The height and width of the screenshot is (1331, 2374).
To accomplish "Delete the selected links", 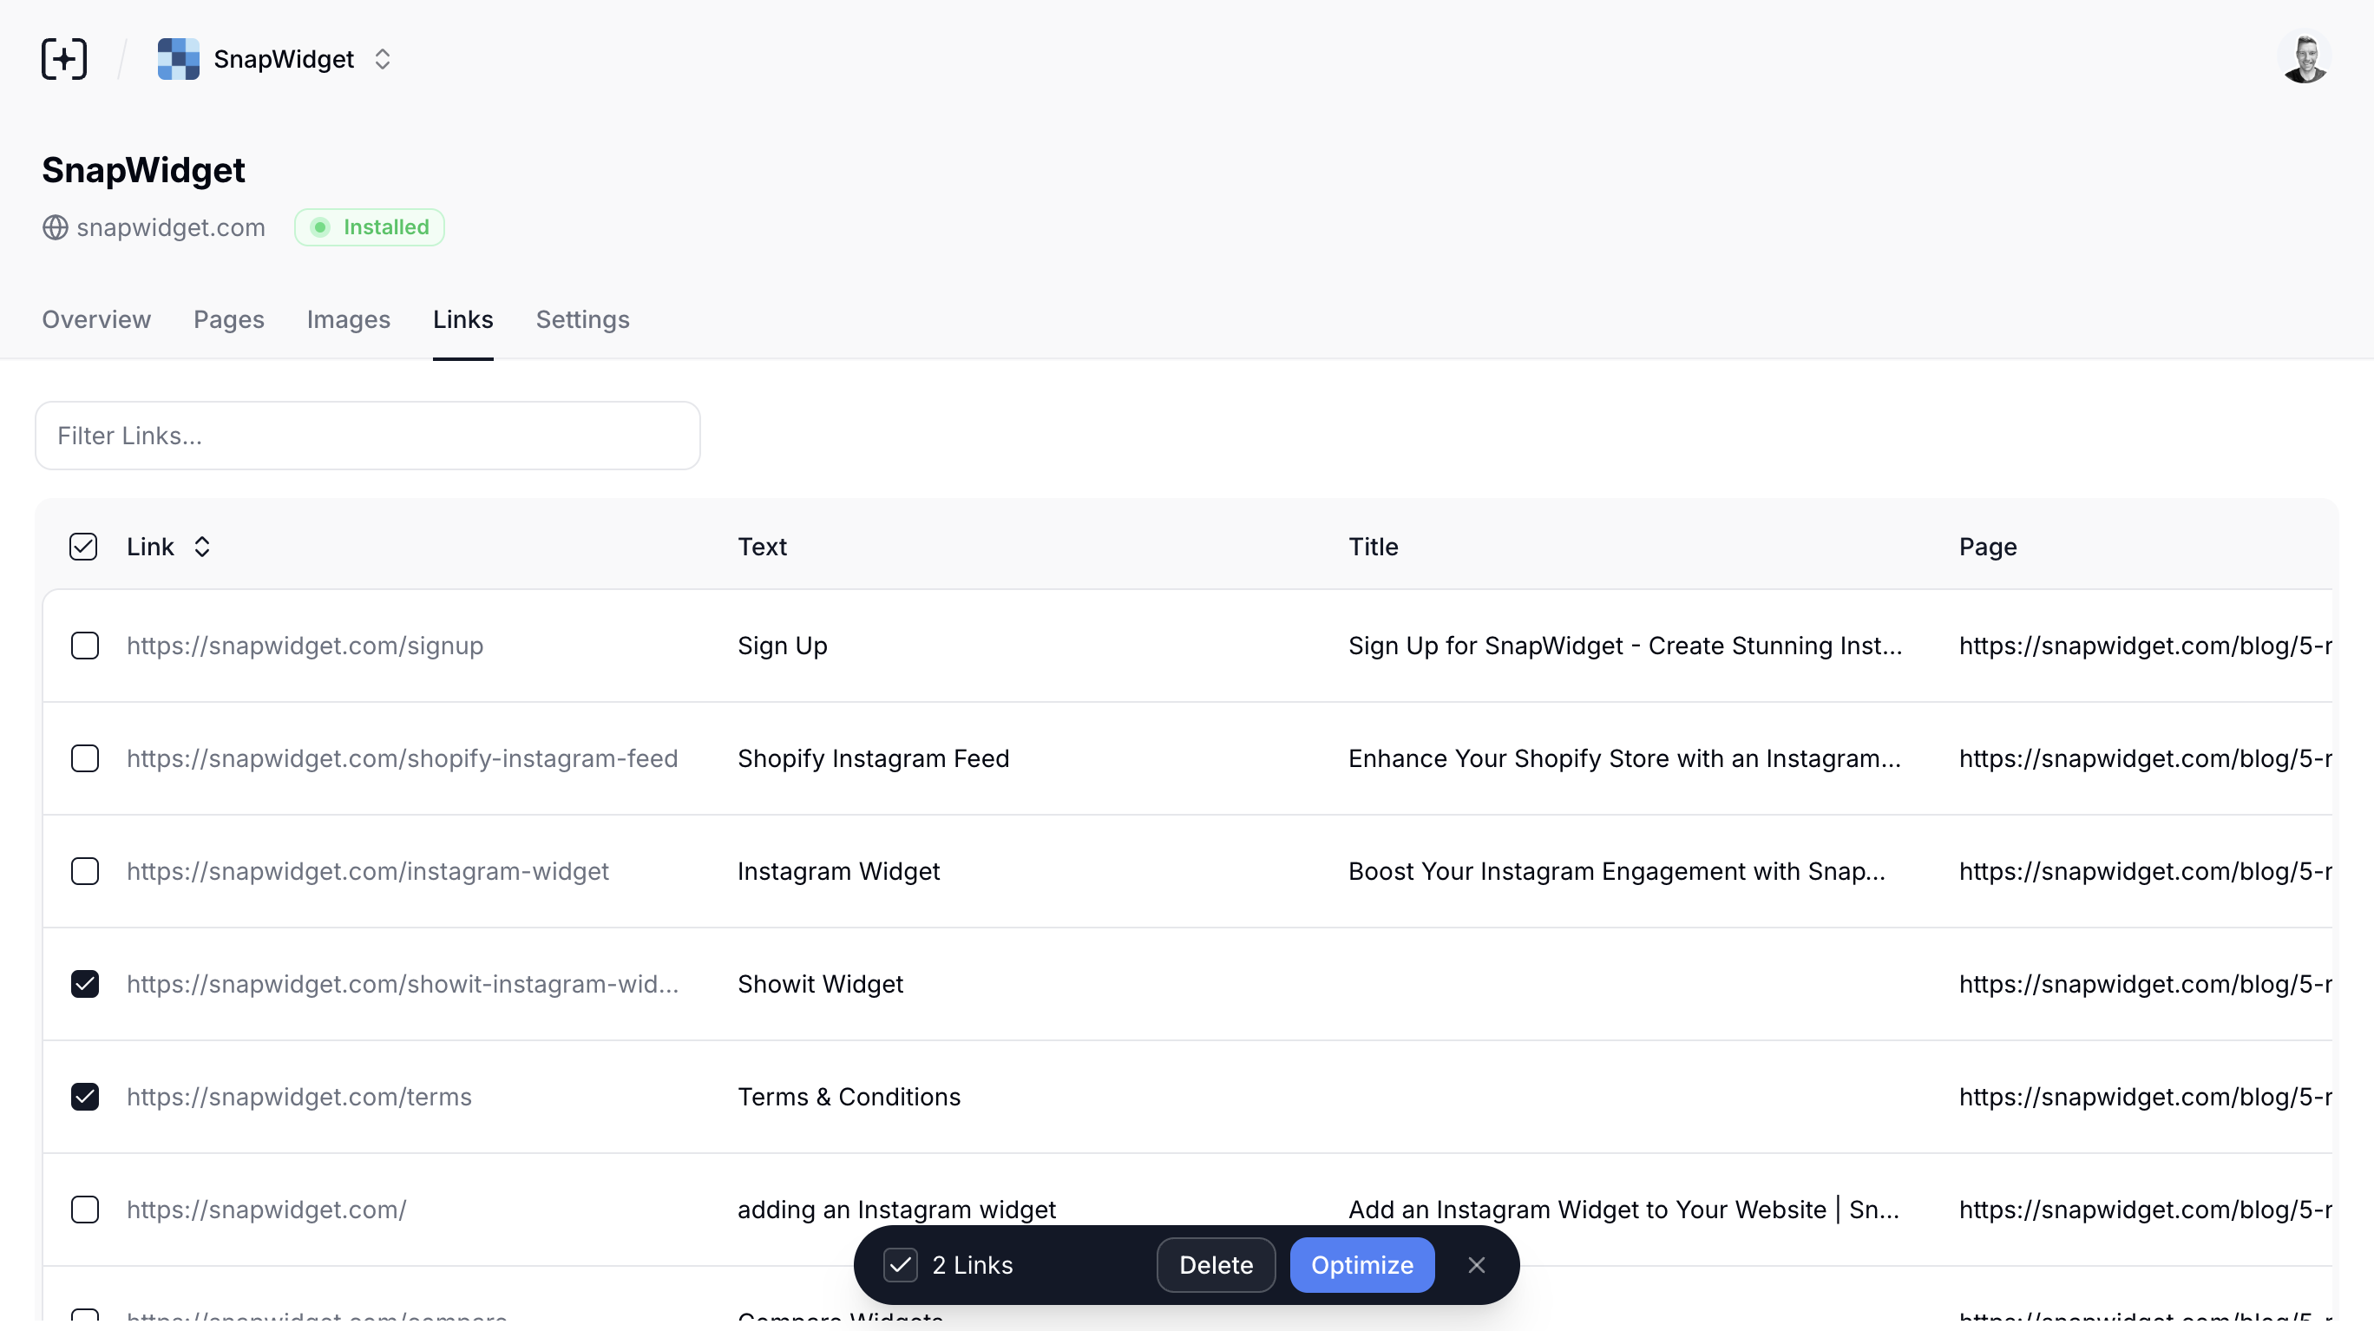I will pyautogui.click(x=1215, y=1265).
